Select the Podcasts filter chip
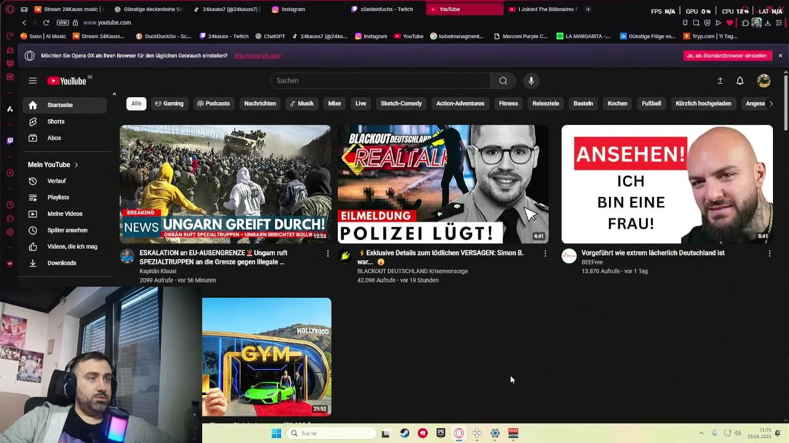The width and height of the screenshot is (789, 443). coord(213,103)
